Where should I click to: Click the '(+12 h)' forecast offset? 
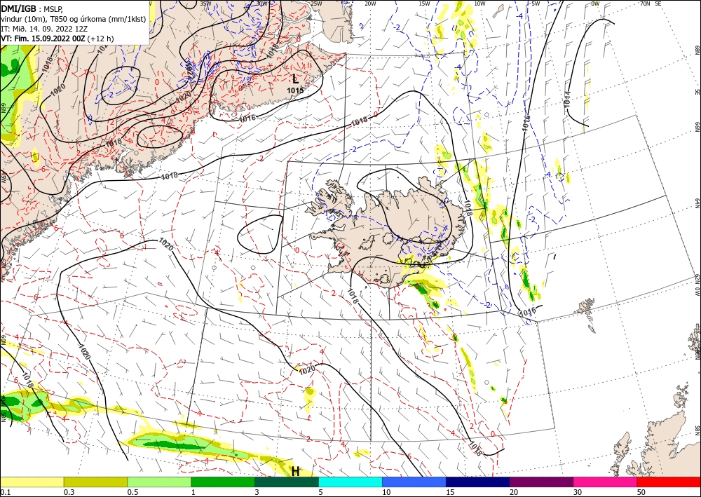[x=101, y=39]
